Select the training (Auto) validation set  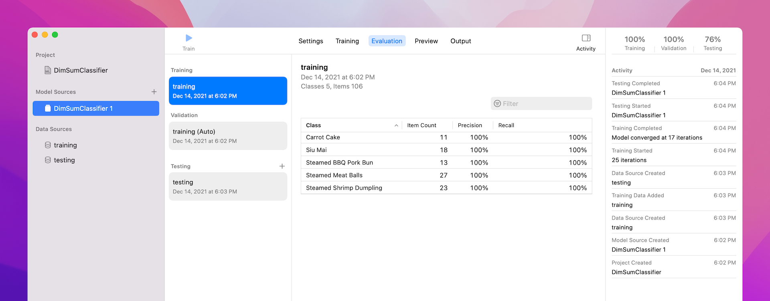(x=228, y=136)
